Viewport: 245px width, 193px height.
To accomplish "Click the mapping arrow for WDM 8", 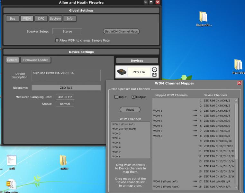I will click(195, 136).
